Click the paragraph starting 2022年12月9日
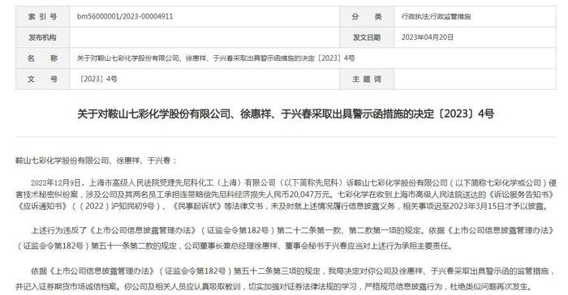 pos(286,195)
